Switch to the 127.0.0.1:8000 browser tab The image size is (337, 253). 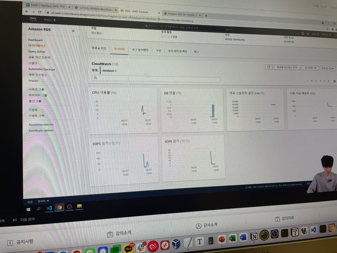96,9
